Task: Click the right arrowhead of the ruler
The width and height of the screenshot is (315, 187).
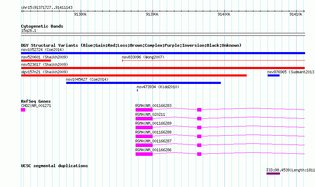Action: 304,11
